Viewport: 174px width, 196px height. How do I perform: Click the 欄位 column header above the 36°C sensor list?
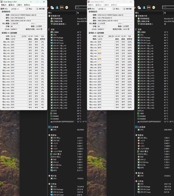[50, 13]
